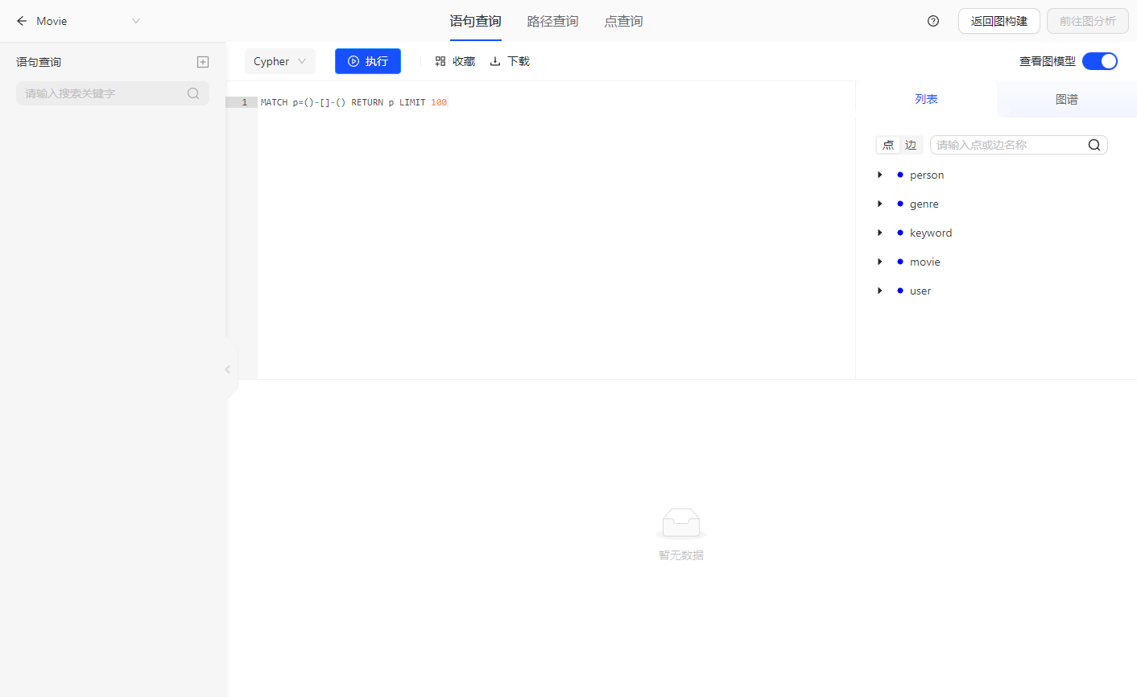The width and height of the screenshot is (1137, 697).
Task: Open the Movie graph selector dropdown
Action: [x=89, y=21]
